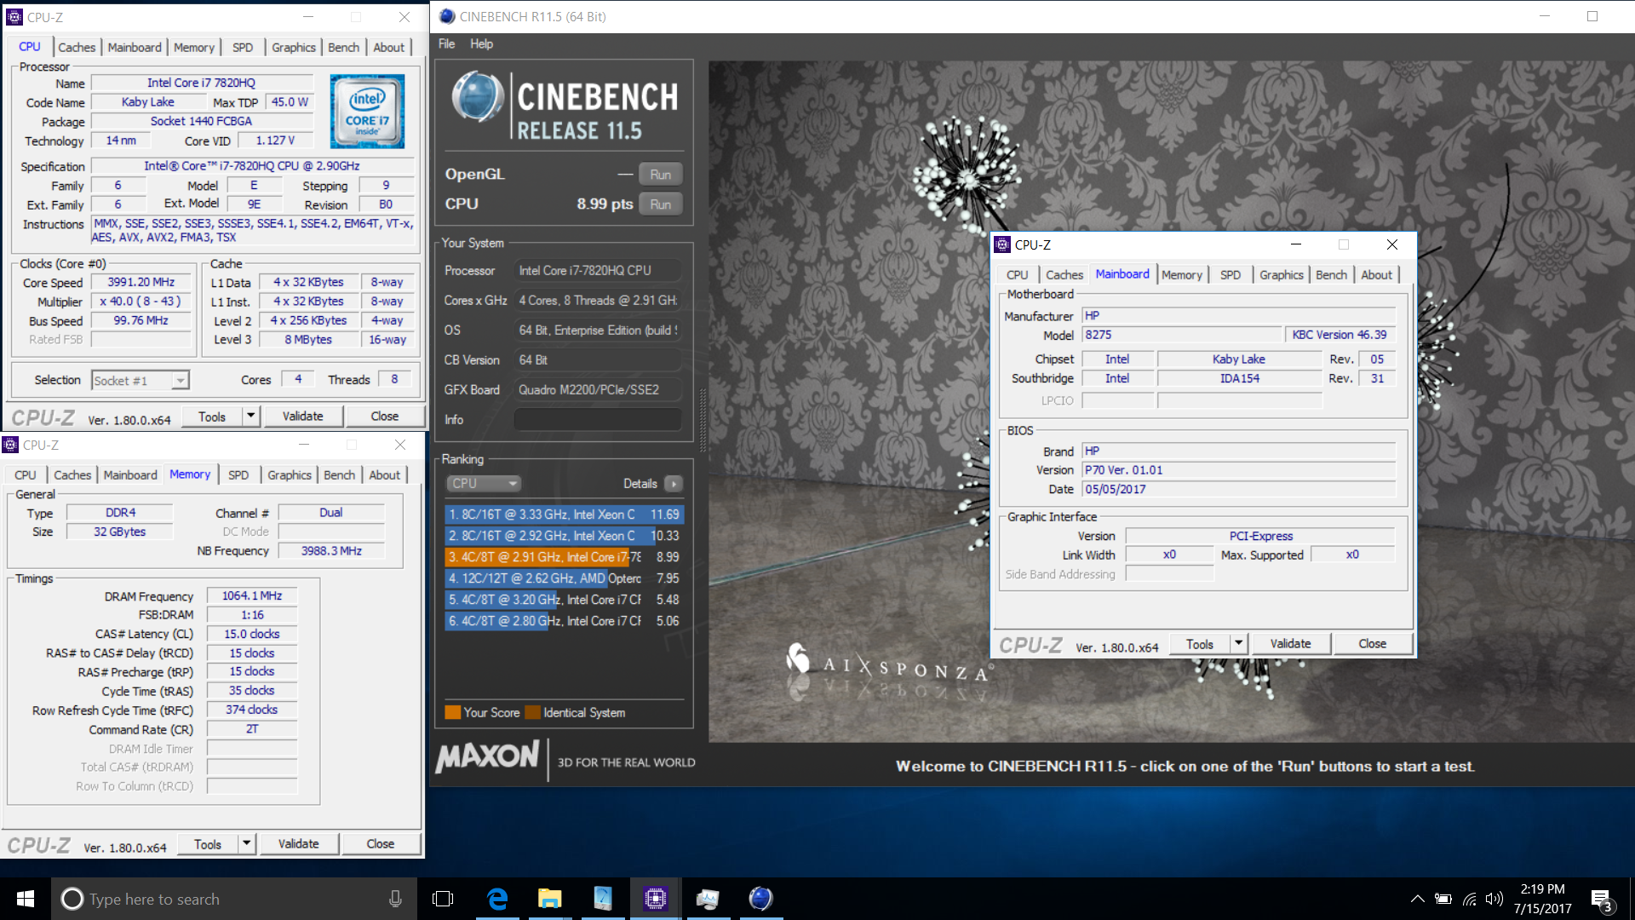Click the Core Speed value 3991.20 MHz
Screen dimensions: 1635x920
point(141,282)
